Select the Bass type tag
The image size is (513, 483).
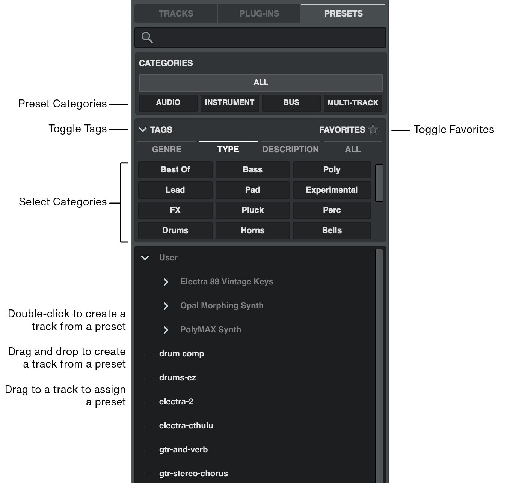pos(252,169)
